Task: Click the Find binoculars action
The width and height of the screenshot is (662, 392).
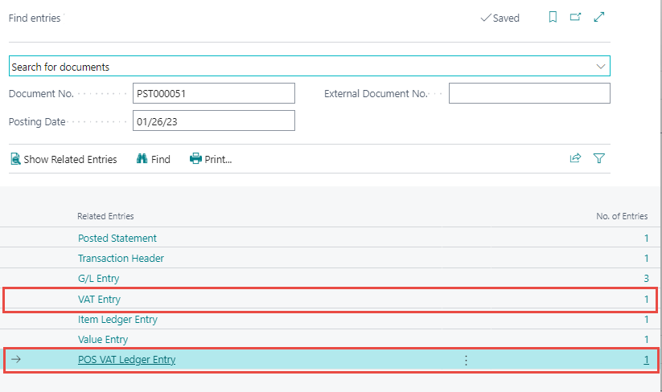Action: (x=154, y=159)
